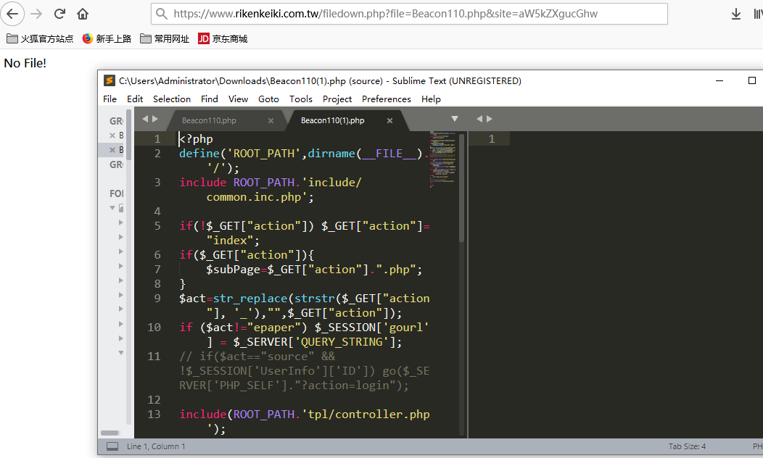Close the Beacon110.php tab
763x458 pixels.
click(271, 120)
